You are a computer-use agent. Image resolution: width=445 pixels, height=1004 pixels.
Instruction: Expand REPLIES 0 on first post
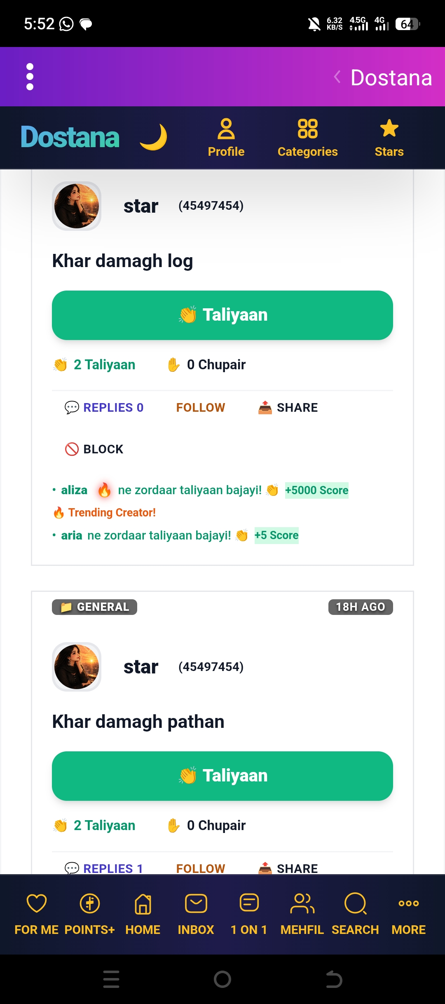coord(104,408)
